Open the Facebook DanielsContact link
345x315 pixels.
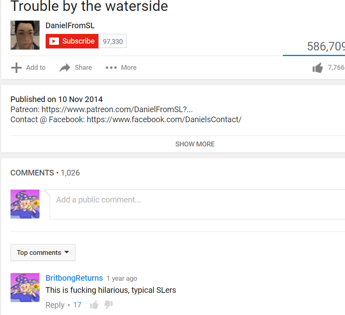point(164,119)
